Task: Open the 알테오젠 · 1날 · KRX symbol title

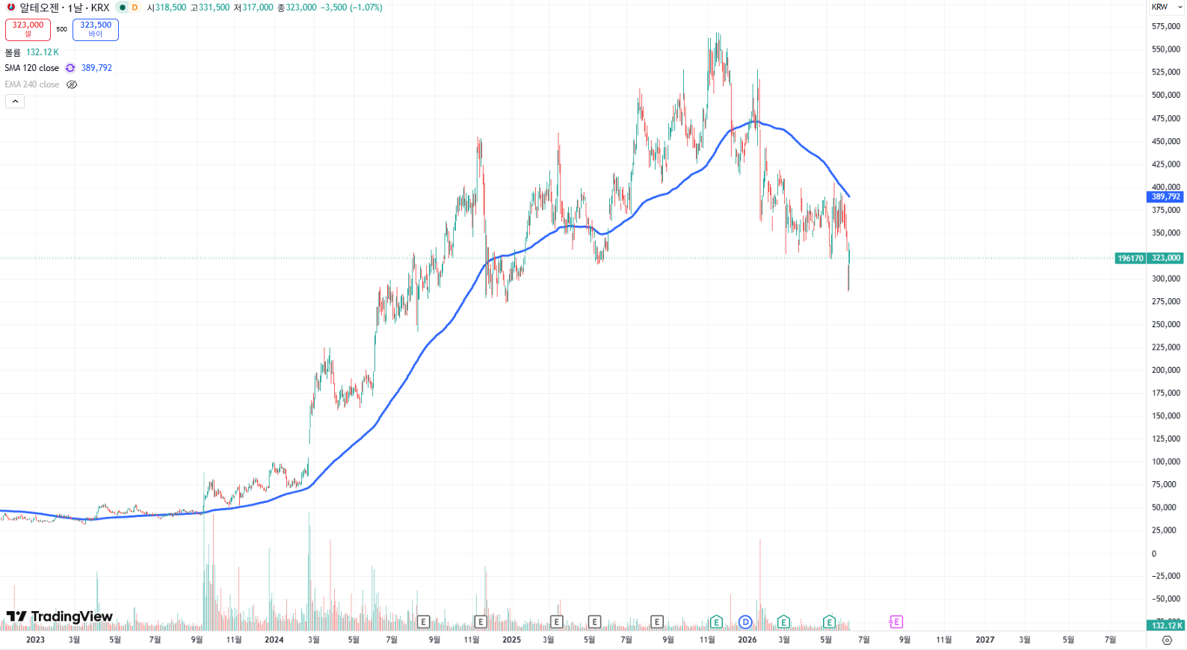Action: [x=64, y=7]
